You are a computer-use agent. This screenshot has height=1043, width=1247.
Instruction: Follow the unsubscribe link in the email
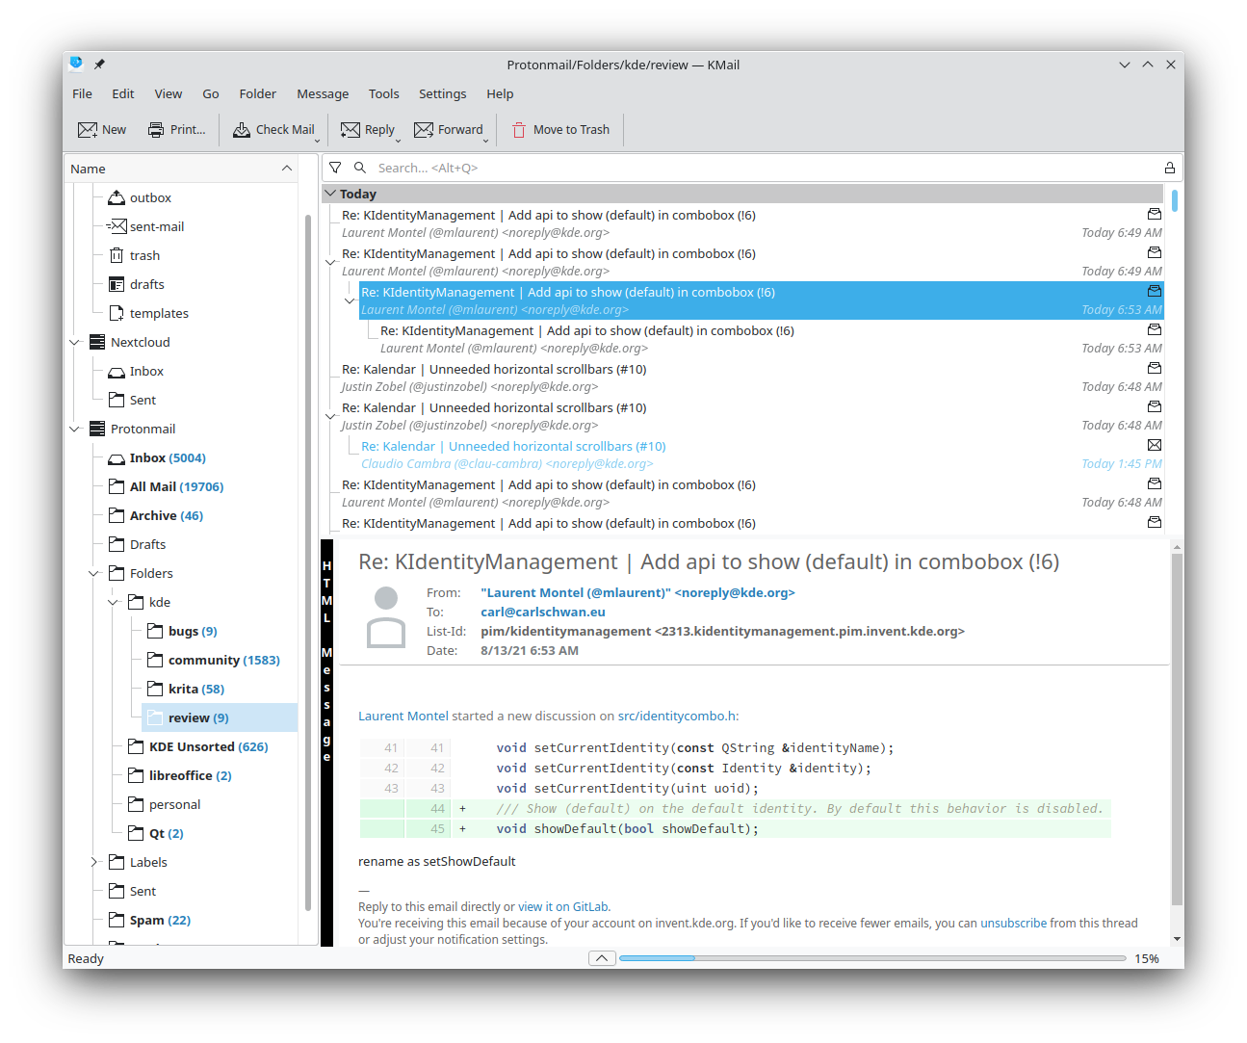click(1013, 923)
